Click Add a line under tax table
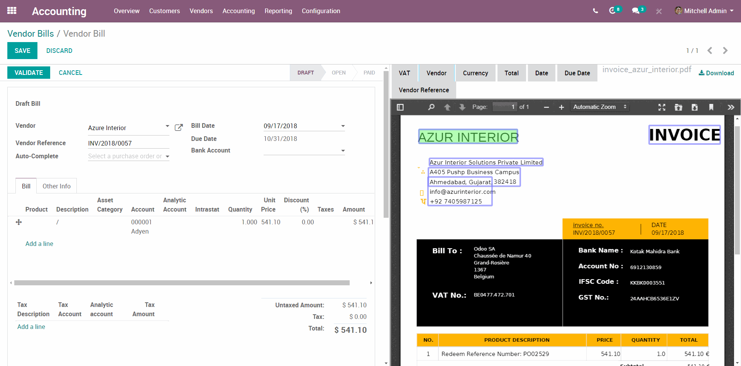The height and width of the screenshot is (366, 741). pyautogui.click(x=31, y=327)
